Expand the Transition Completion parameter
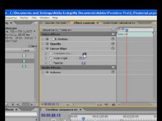This screenshot has height=121, width=162. [46, 53]
